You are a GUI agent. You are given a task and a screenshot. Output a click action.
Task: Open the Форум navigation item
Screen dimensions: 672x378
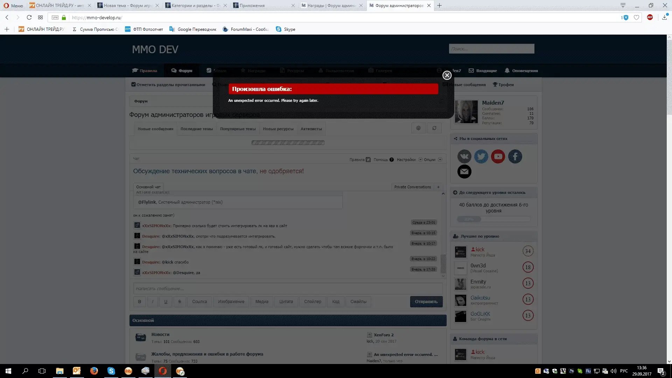coord(182,71)
